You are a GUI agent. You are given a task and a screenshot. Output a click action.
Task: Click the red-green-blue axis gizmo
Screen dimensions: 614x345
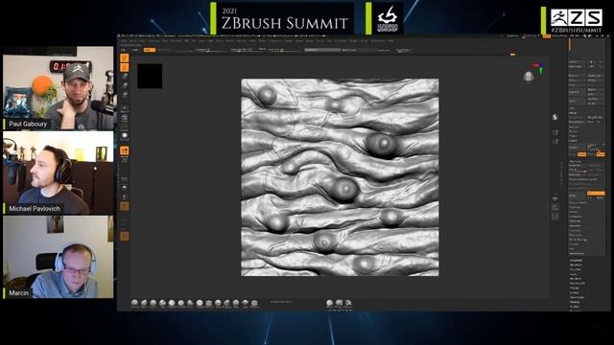[x=539, y=68]
